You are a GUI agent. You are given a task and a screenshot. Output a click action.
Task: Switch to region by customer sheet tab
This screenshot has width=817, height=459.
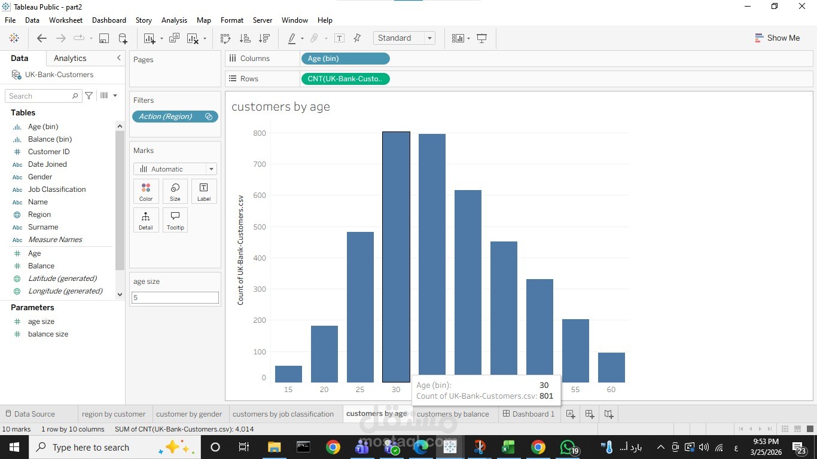click(x=114, y=414)
